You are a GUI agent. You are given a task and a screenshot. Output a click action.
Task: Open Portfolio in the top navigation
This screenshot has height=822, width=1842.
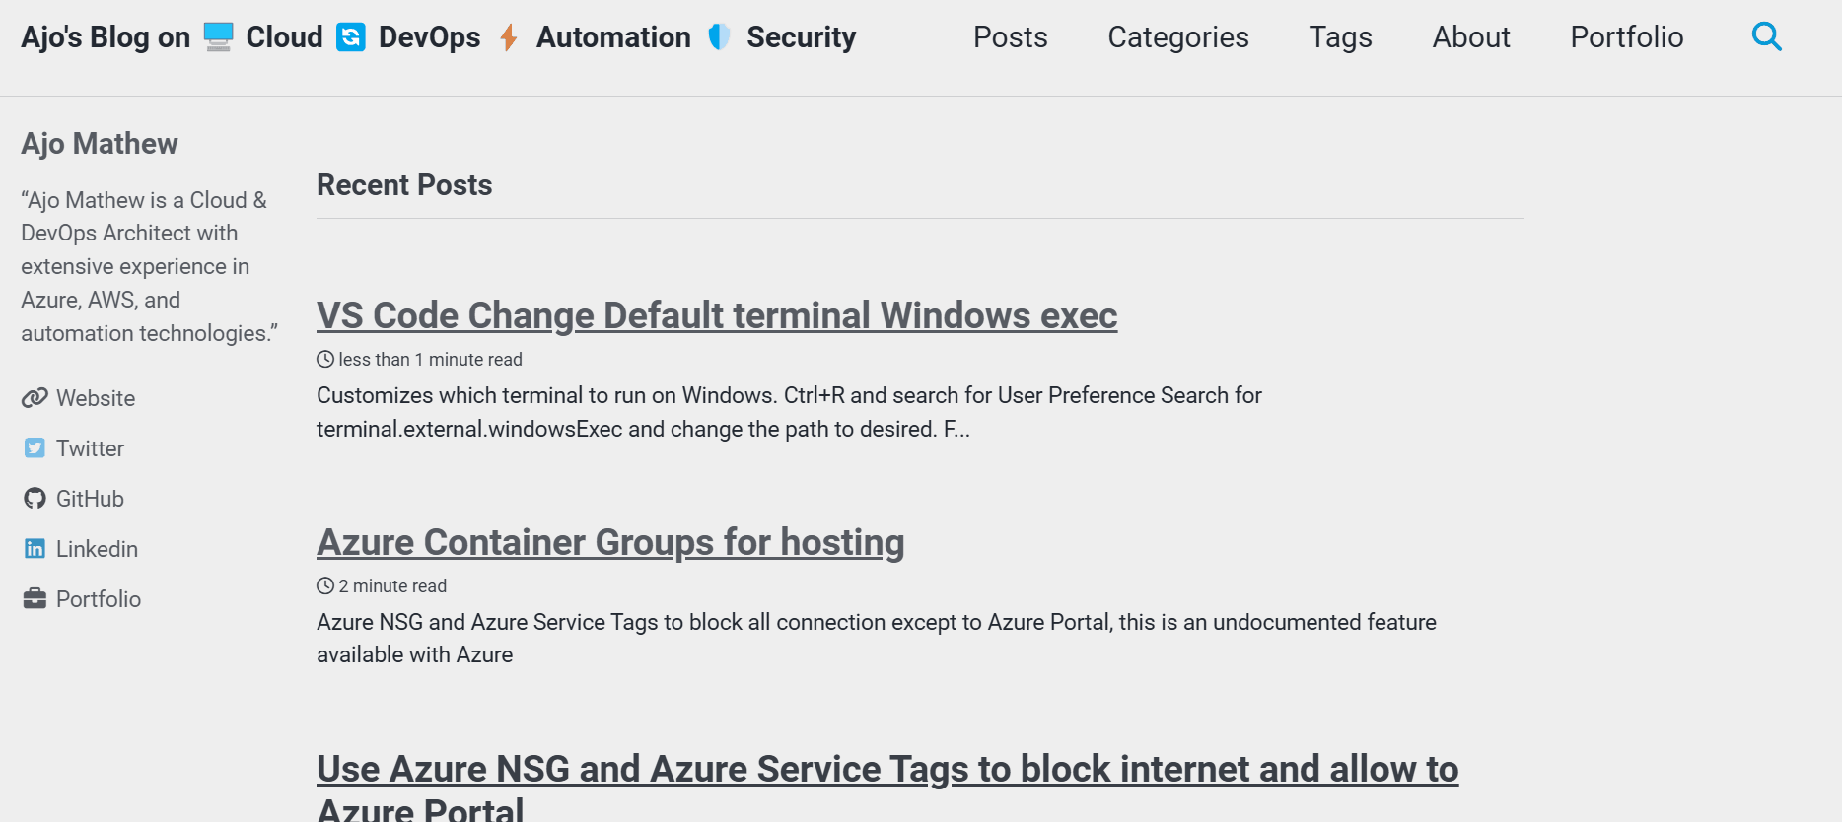click(1627, 37)
